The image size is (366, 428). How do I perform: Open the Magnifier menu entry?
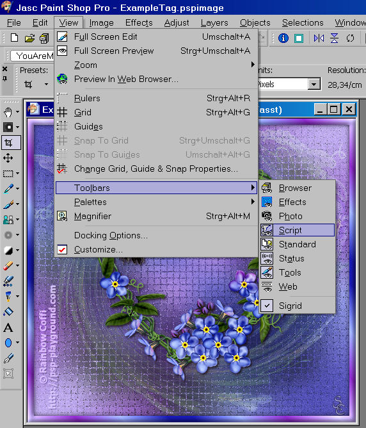(x=156, y=216)
